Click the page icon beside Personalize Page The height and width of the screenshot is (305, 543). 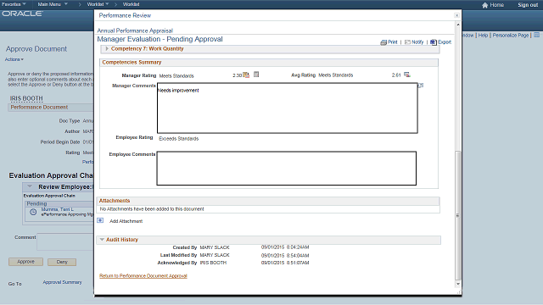click(x=536, y=36)
